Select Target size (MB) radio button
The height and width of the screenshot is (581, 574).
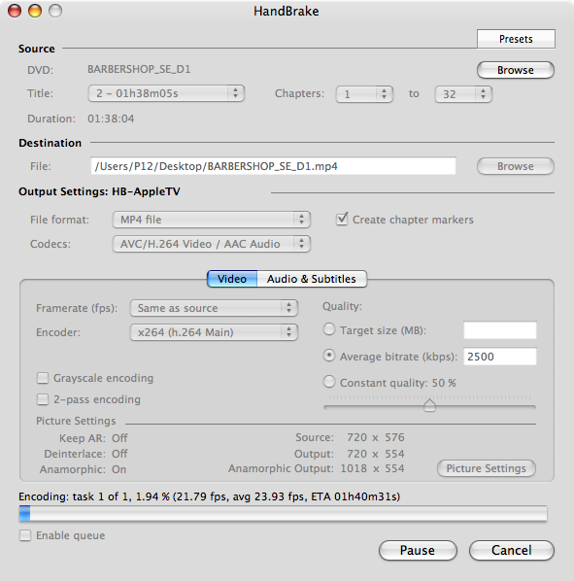click(x=329, y=329)
